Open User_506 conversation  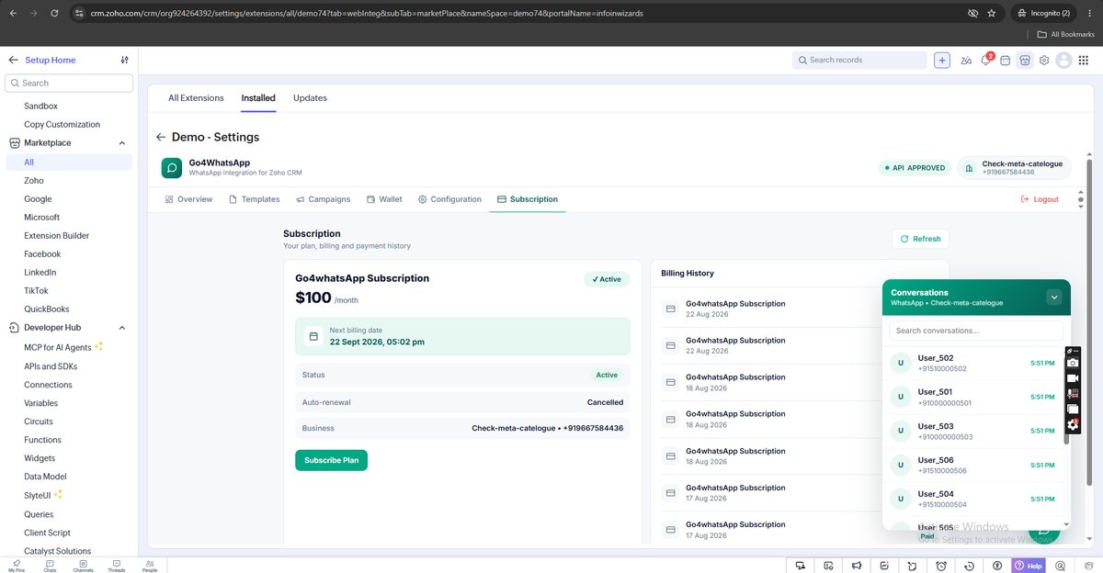click(973, 465)
